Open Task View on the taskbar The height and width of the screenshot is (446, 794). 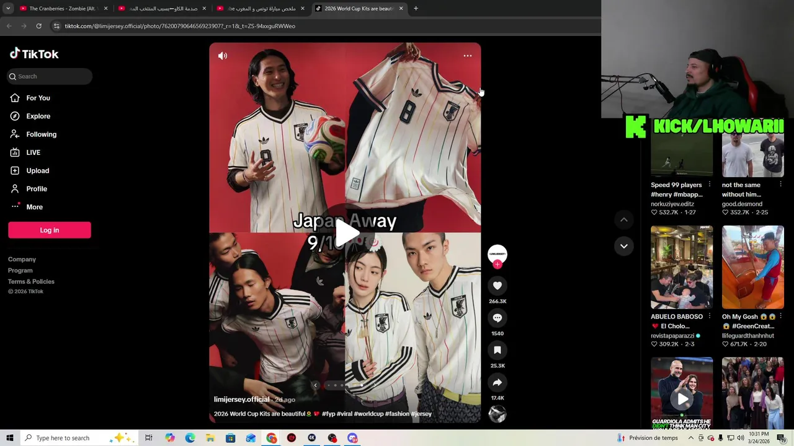[x=149, y=438]
